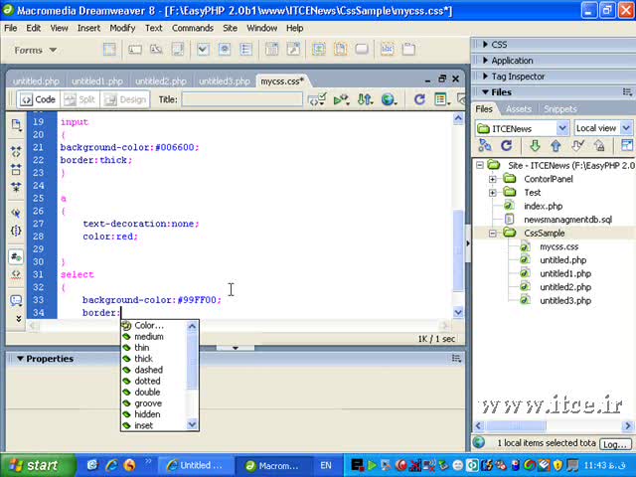Open index.php in Files panel

[x=543, y=206]
